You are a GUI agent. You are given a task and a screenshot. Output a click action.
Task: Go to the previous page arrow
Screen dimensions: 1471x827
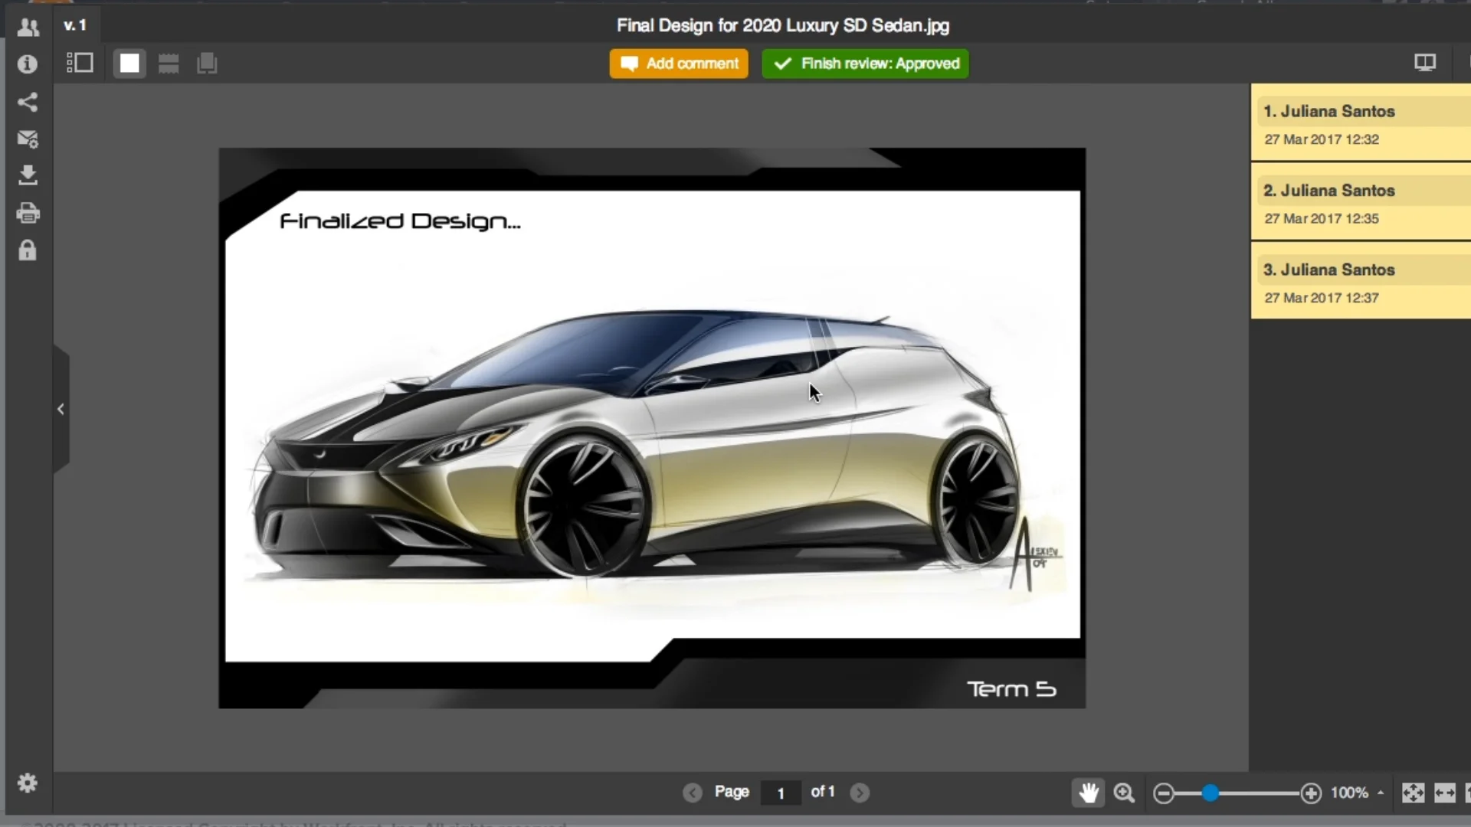coord(693,793)
